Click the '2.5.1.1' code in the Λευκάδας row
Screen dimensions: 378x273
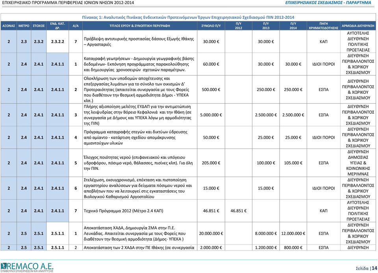pyautogui.click(x=57, y=234)
